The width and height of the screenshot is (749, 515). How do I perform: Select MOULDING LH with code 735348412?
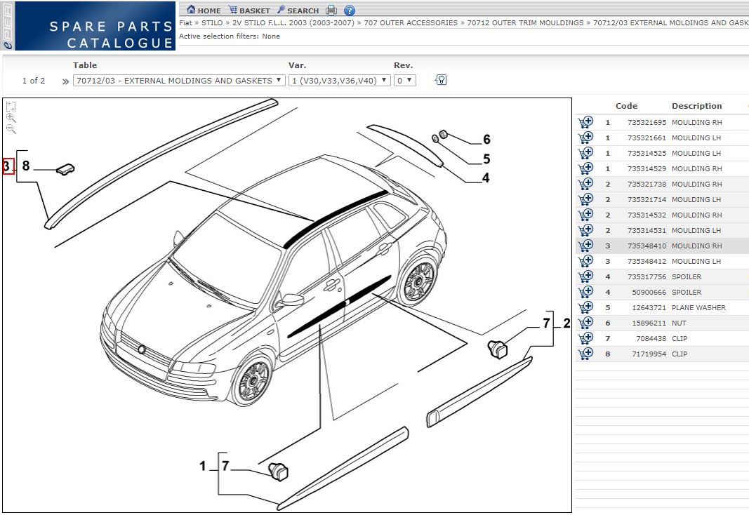[662, 261]
